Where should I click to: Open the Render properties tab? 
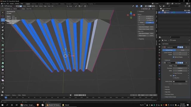point(159,44)
